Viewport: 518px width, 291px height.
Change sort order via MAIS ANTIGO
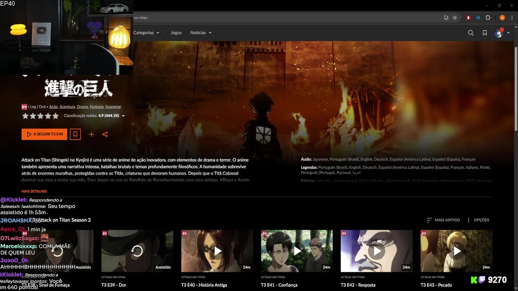[443, 220]
